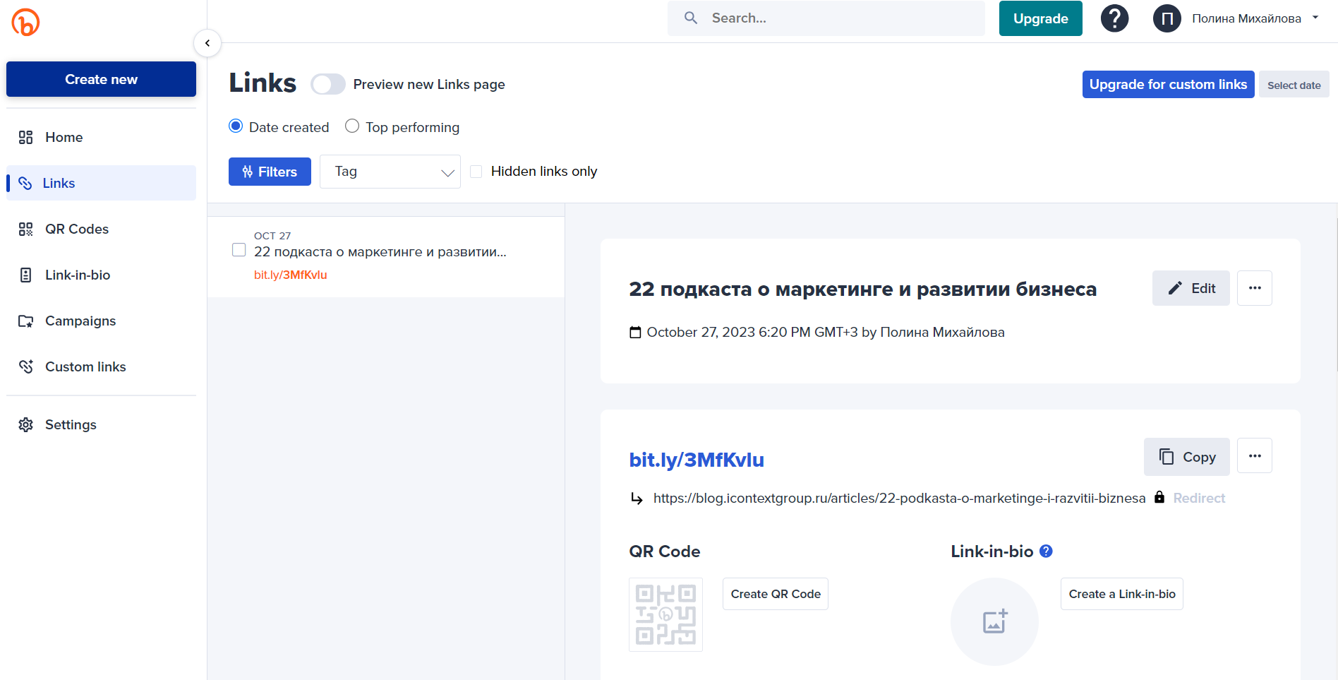1338x680 pixels.
Task: Click the teal Upgrade button
Action: click(1040, 18)
